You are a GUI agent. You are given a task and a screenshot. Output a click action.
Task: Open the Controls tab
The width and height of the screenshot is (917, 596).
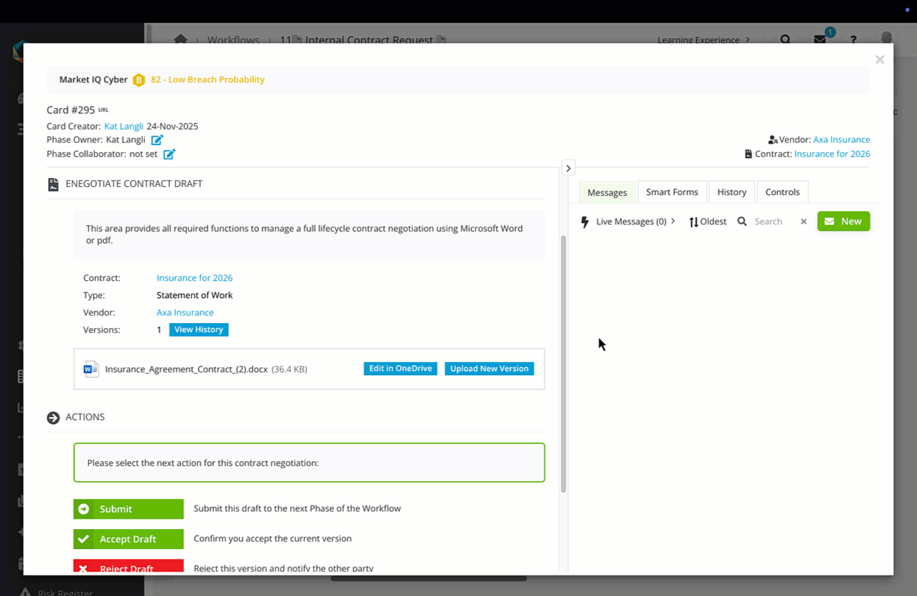[782, 192]
